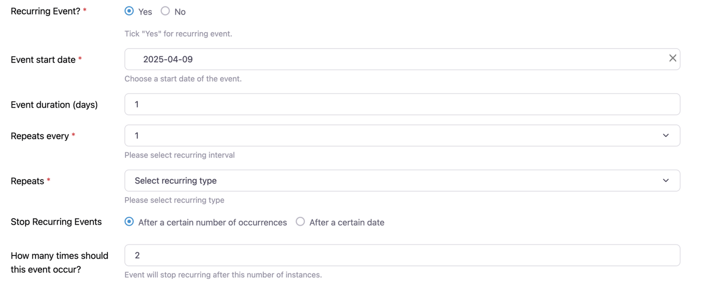Click the Event start date label
Screen dimensions: 702x288
point(43,60)
